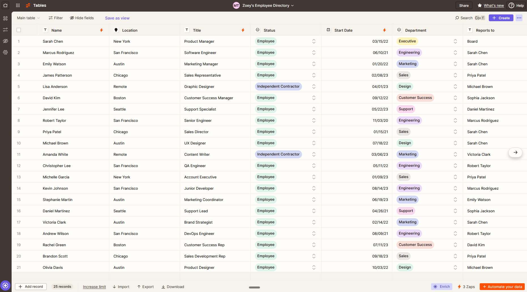The width and height of the screenshot is (527, 292).
Task: Click the Executive department color tag for Sarah Chen
Action: [407, 41]
